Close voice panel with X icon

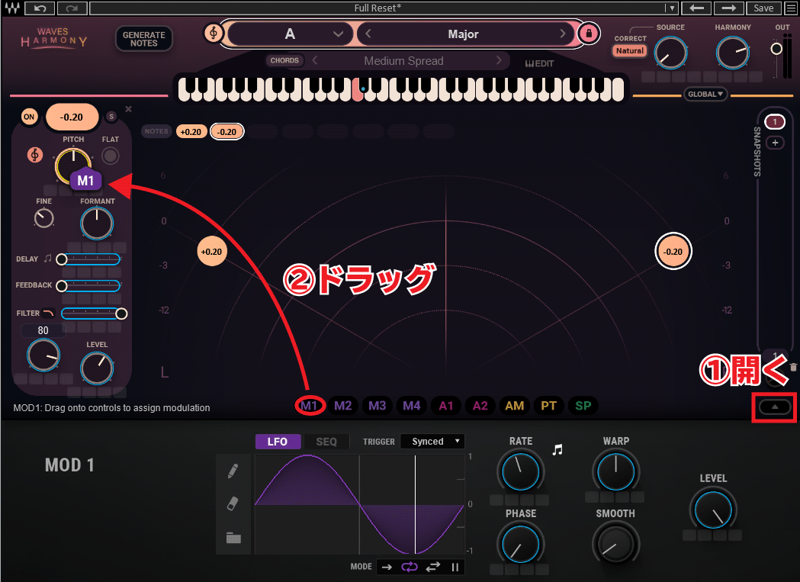[x=129, y=109]
